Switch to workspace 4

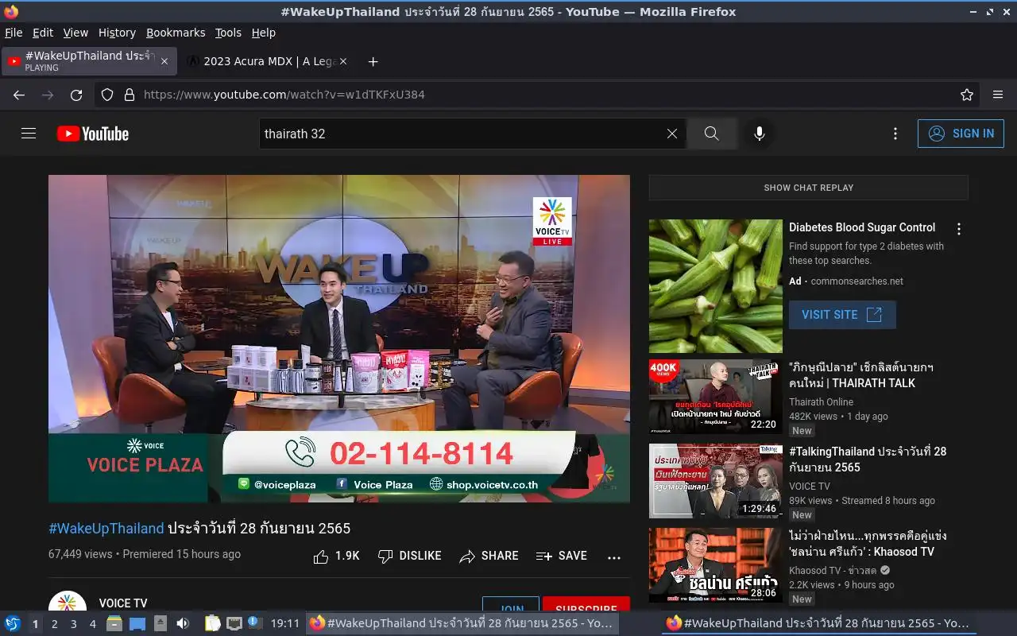click(92, 624)
